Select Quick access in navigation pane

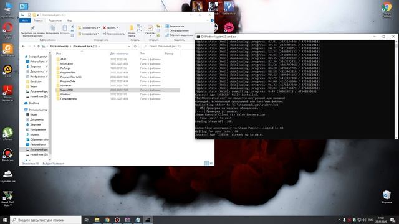[36, 57]
